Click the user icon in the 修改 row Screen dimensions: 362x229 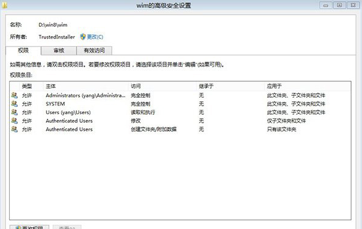(15, 121)
